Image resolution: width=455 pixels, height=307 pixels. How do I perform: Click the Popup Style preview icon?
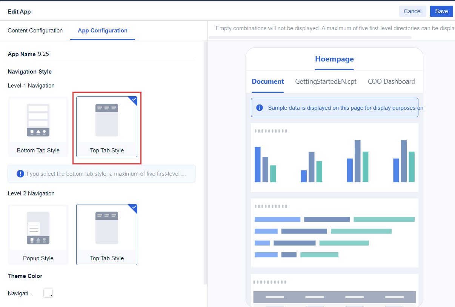[x=38, y=228]
